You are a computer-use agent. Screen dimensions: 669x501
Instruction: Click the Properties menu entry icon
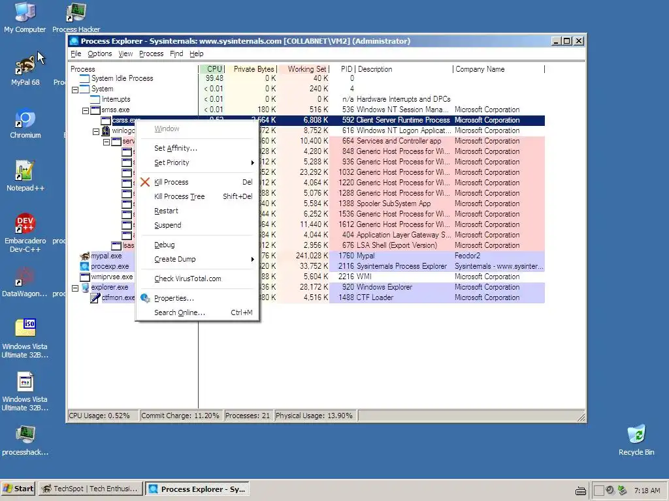[x=145, y=298]
